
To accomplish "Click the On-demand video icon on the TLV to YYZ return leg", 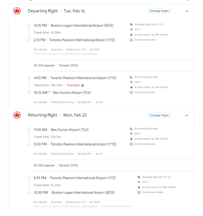I will 131,144.
